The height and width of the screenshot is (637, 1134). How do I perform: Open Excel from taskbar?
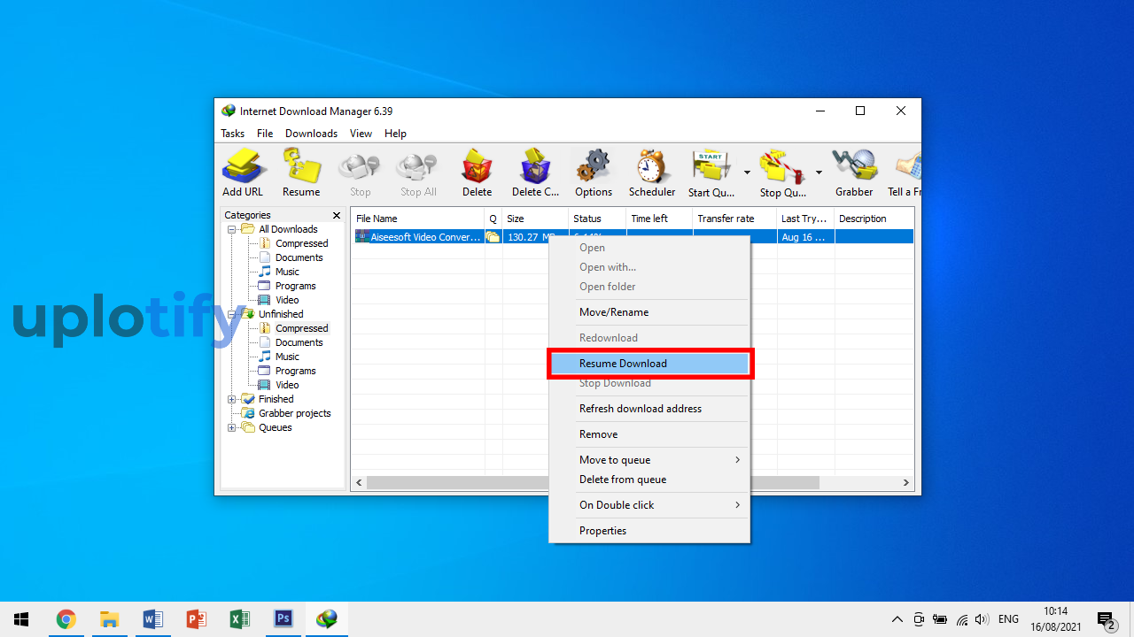pyautogui.click(x=239, y=619)
